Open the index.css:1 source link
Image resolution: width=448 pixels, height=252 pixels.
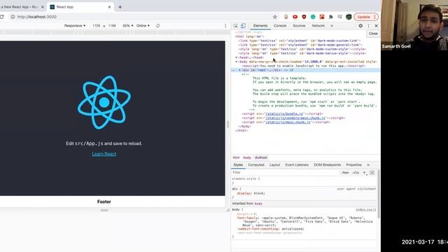pyautogui.click(x=365, y=210)
